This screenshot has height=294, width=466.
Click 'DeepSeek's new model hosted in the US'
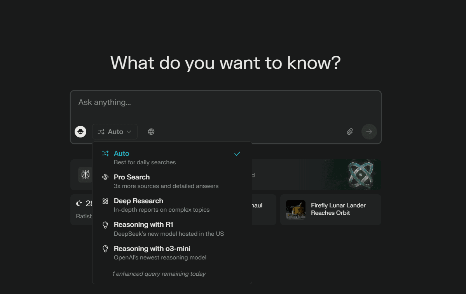coord(169,234)
